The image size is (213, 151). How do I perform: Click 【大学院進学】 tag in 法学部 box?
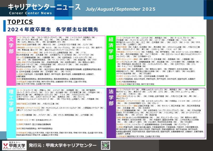click(122, 136)
